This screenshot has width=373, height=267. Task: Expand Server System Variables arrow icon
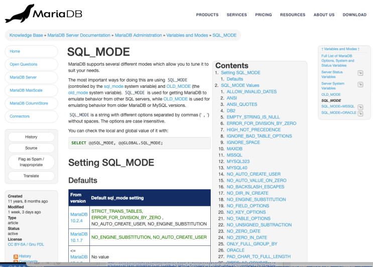coord(360,84)
